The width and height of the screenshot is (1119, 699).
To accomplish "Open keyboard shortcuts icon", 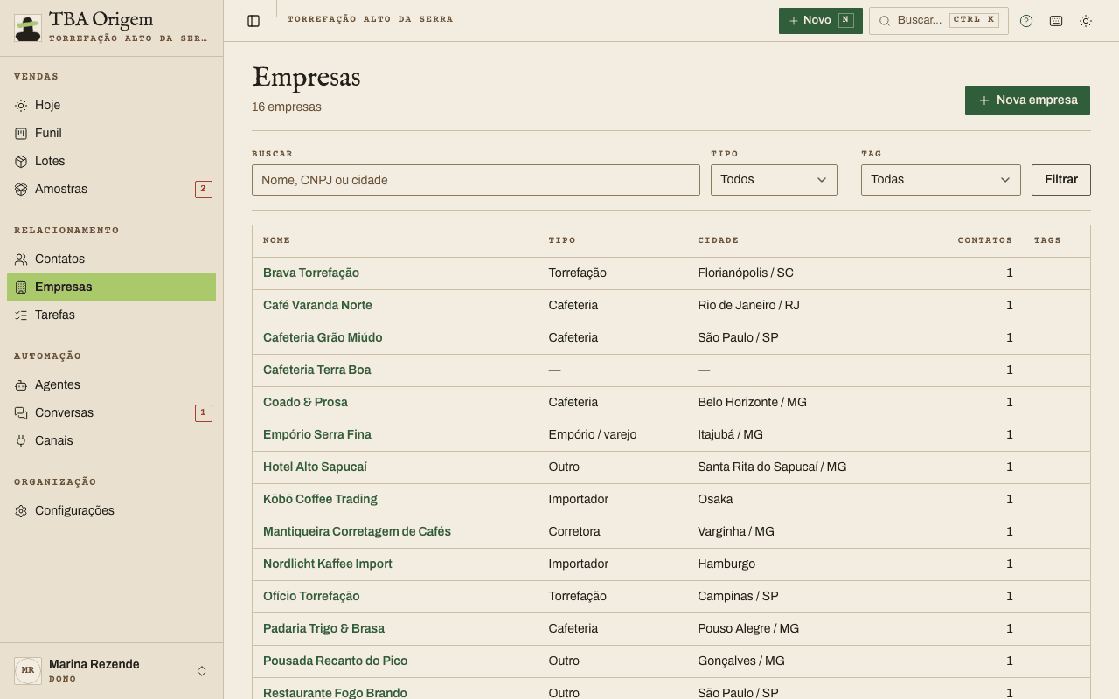I will (1056, 21).
